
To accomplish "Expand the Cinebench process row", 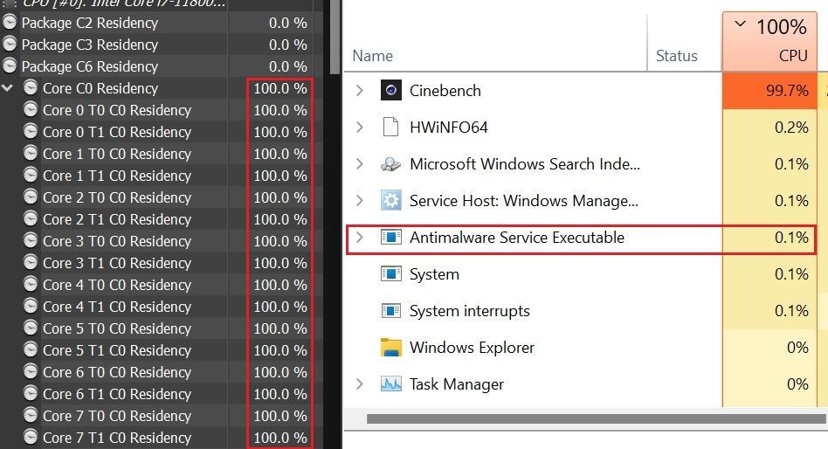I will click(360, 90).
